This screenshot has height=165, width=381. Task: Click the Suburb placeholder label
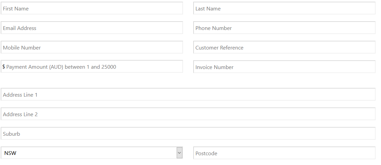(x=11, y=134)
